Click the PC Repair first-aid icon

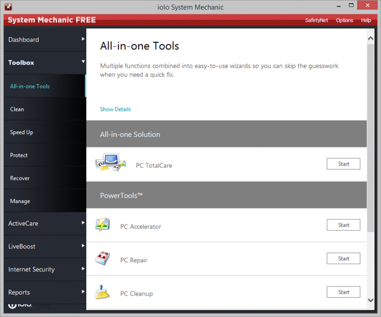(x=103, y=258)
